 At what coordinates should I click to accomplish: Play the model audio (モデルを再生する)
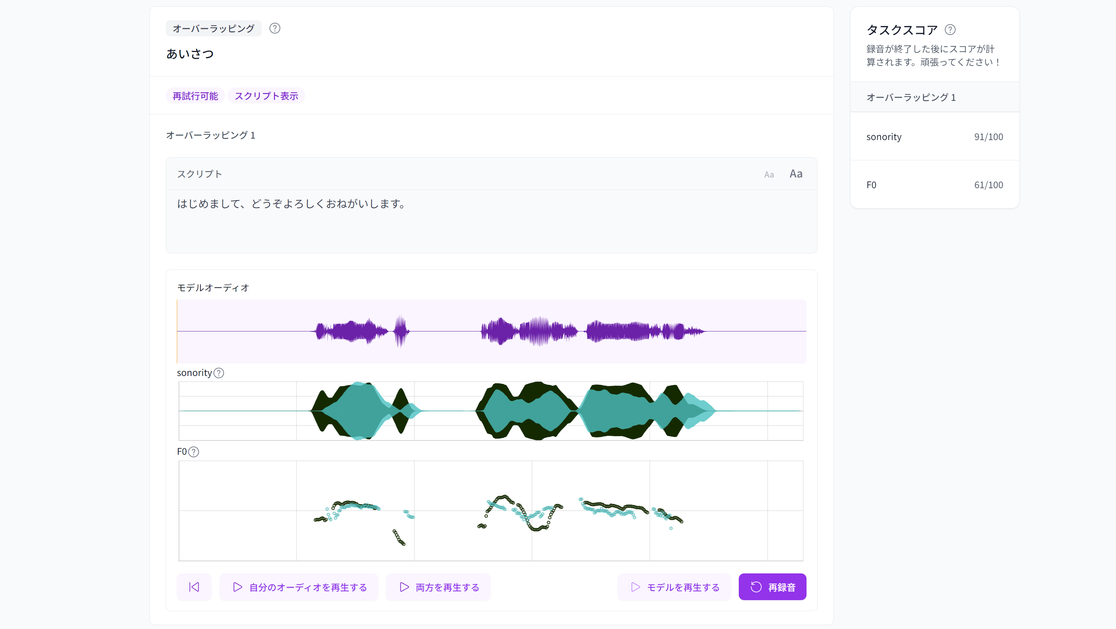675,587
